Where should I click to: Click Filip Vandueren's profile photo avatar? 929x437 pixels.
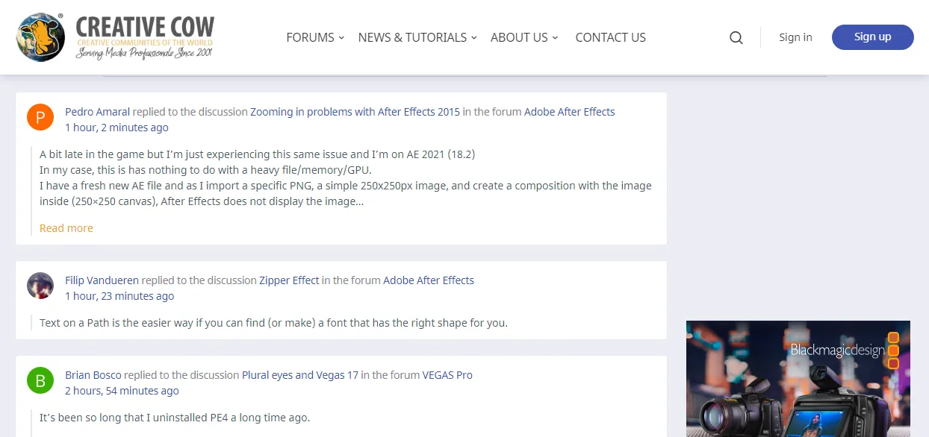coord(40,286)
